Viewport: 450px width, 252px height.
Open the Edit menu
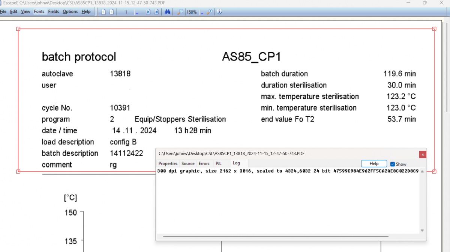pos(14,12)
